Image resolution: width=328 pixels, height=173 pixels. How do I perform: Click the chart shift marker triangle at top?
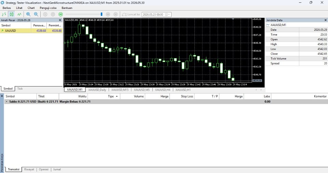[233, 19]
